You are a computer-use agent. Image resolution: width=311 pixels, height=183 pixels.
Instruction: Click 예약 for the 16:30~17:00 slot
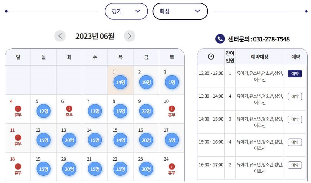click(295, 165)
